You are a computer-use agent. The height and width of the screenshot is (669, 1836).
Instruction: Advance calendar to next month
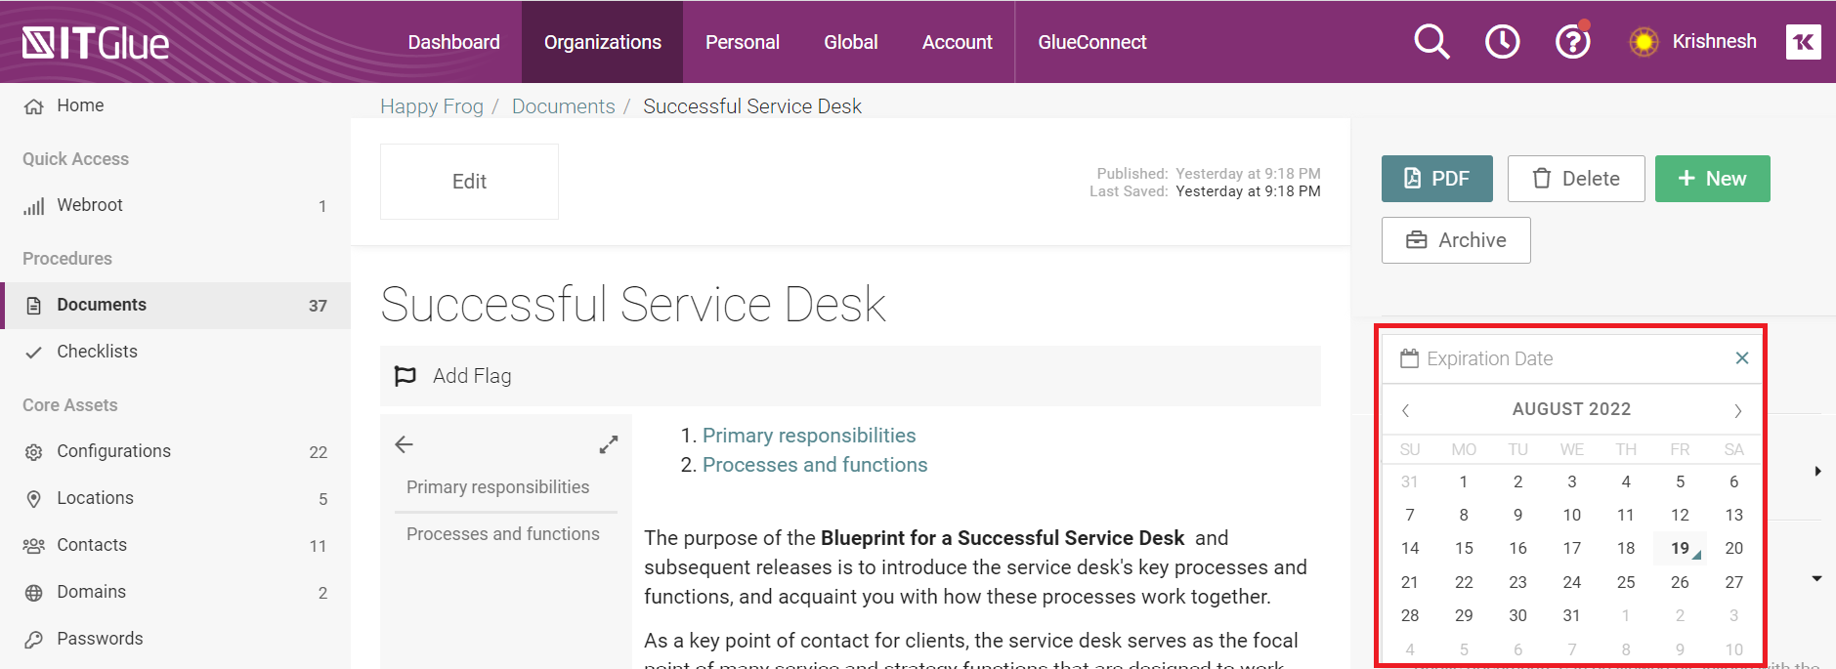(1737, 410)
